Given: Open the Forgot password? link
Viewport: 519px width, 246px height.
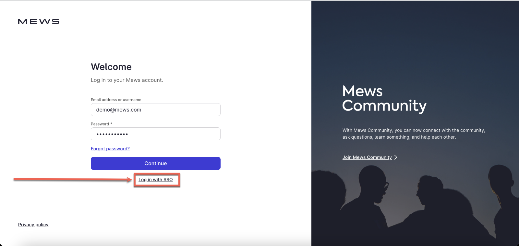Looking at the screenshot, I should coord(110,149).
